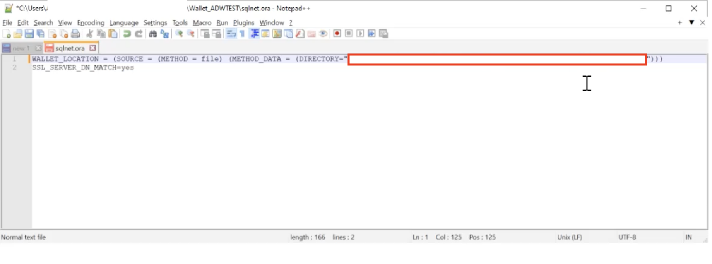Click WALLET_LOCATION text on line 1
The height and width of the screenshot is (264, 712).
click(x=65, y=59)
